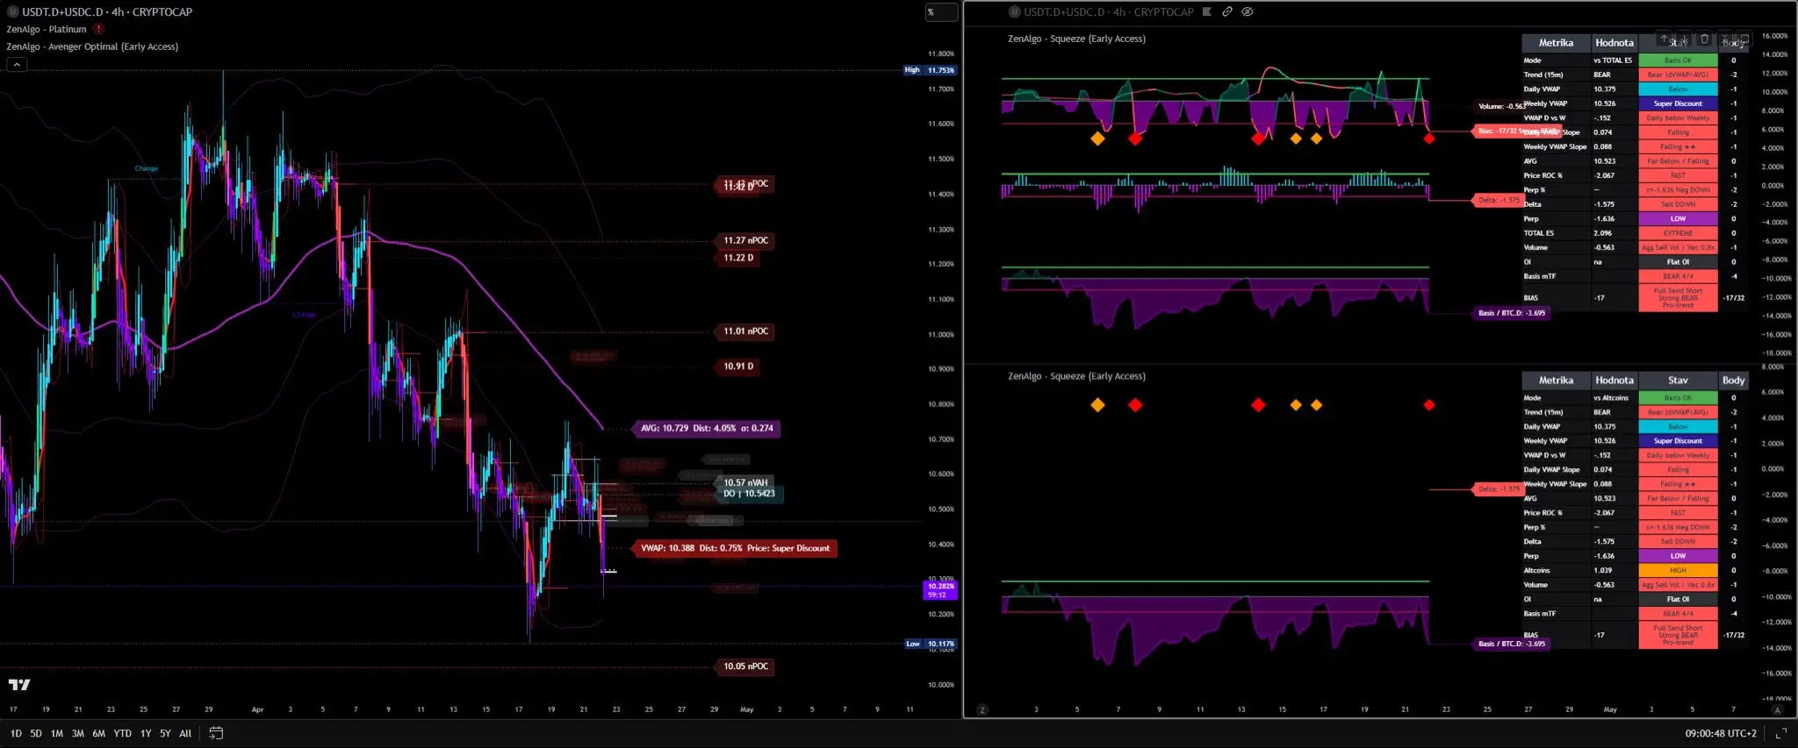
Task: Click the red warning icon beside ZenAlgo - Platinum
Action: [x=99, y=29]
